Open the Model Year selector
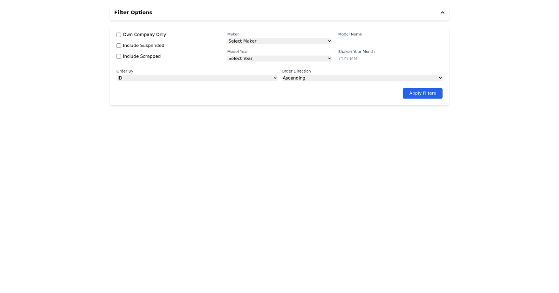The height and width of the screenshot is (293, 559). pos(279,58)
